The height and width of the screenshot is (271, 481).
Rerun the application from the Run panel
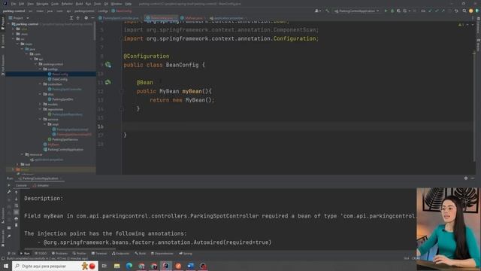coord(9,185)
